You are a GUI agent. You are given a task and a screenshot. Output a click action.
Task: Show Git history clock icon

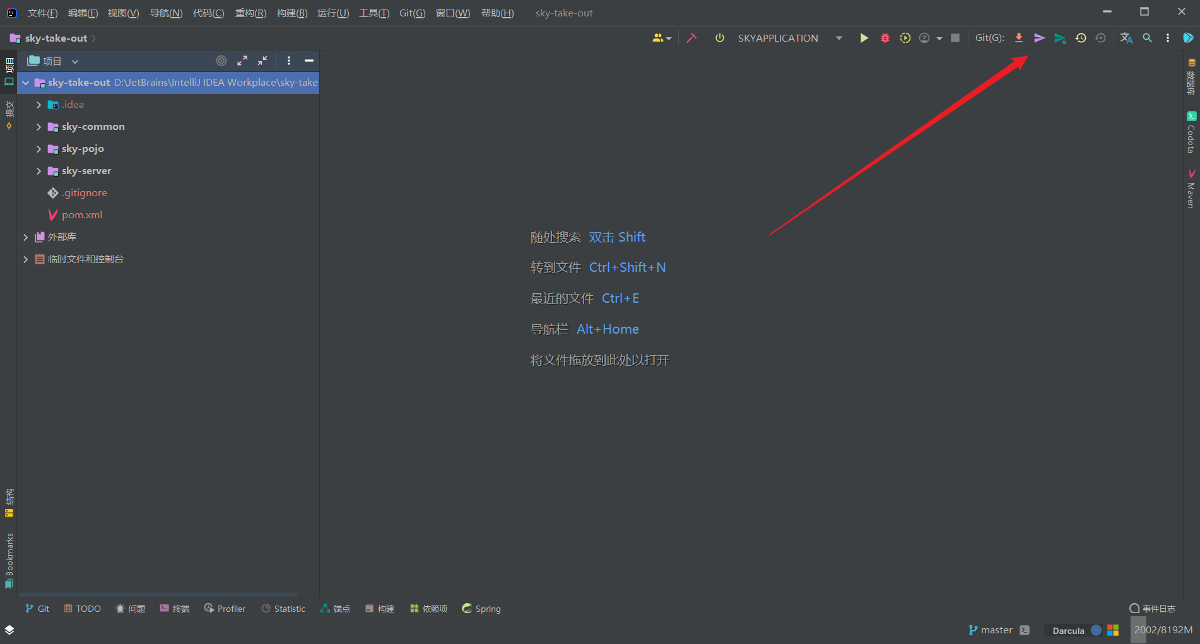pyautogui.click(x=1081, y=38)
